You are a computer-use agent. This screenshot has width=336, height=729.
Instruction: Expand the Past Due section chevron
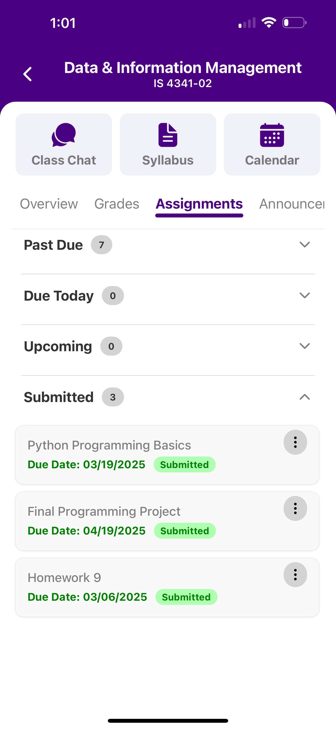point(304,245)
